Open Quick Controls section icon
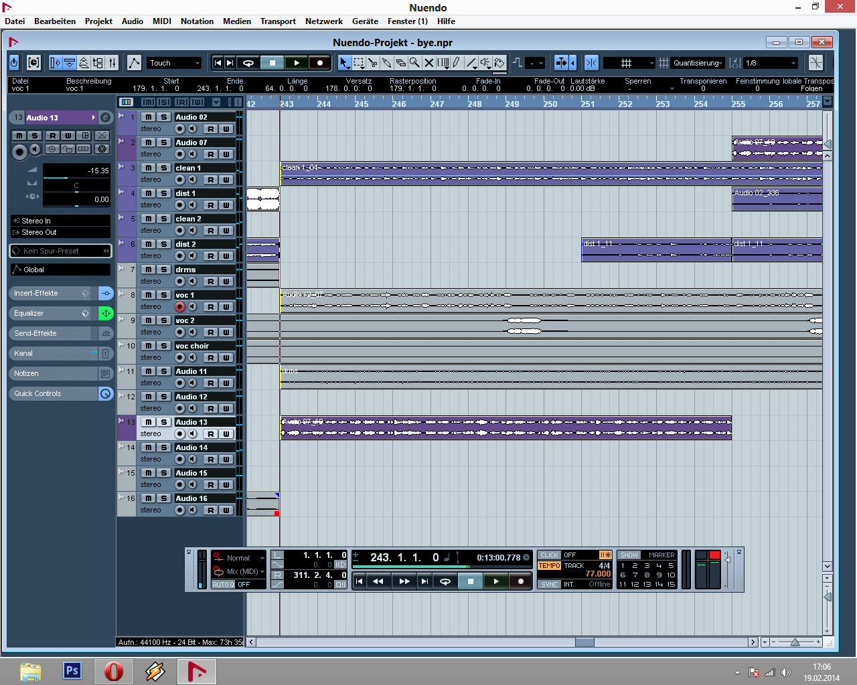Screen dimensions: 857x685 [x=106, y=393]
